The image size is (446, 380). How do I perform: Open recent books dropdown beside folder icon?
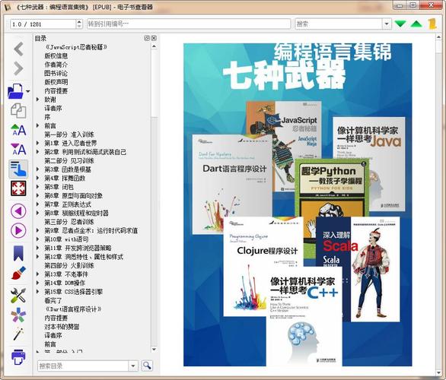[x=28, y=91]
